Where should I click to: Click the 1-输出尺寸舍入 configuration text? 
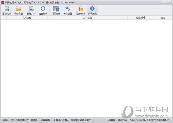click(72, 120)
